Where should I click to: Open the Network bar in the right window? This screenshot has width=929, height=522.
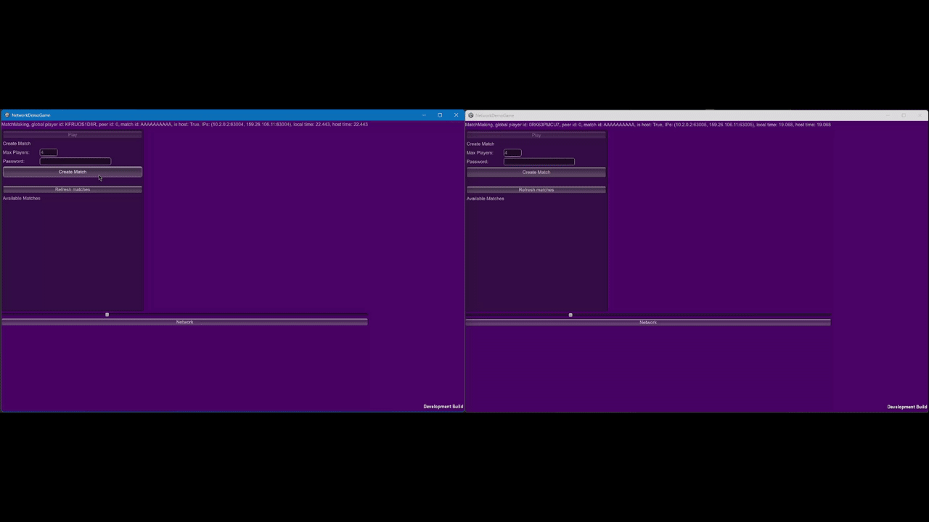tap(648, 323)
